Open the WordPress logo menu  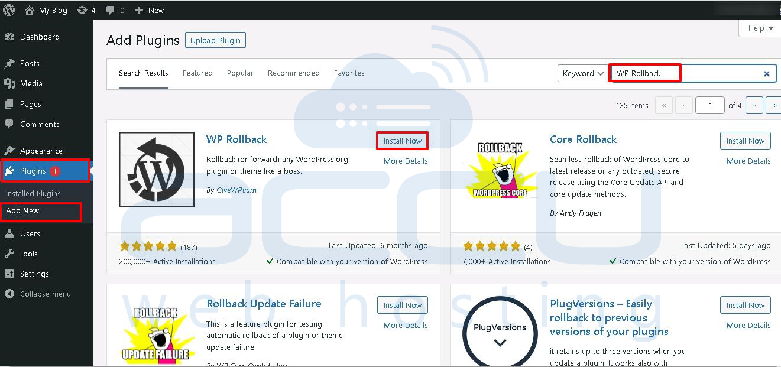click(x=9, y=10)
